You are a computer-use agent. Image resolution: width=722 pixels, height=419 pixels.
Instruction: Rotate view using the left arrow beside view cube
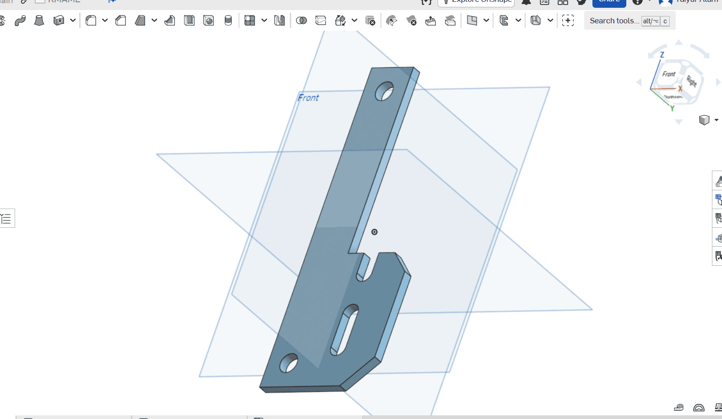(x=639, y=82)
